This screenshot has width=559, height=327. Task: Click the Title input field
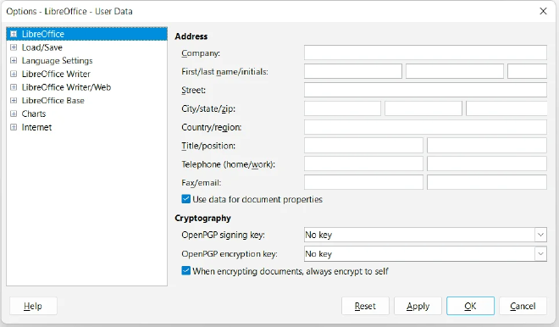click(363, 146)
